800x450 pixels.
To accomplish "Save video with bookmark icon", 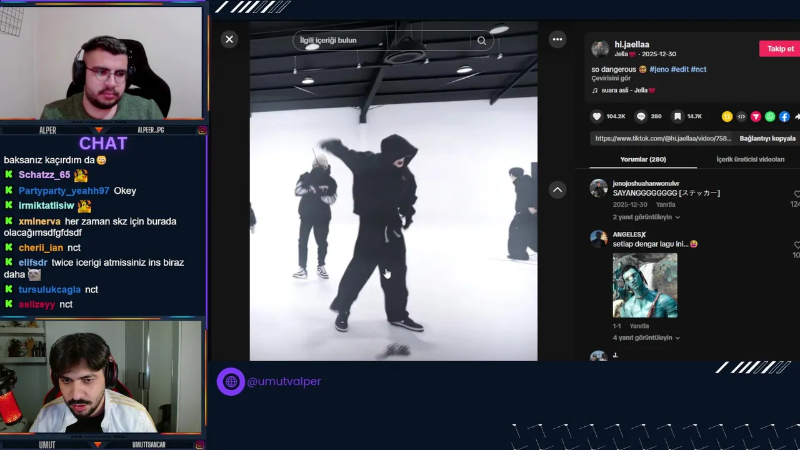I will 677,116.
